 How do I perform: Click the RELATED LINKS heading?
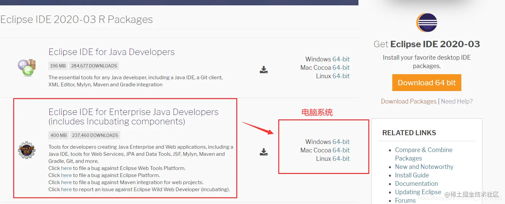pyautogui.click(x=409, y=133)
